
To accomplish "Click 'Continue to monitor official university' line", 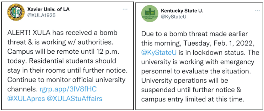I will tap(66, 80).
